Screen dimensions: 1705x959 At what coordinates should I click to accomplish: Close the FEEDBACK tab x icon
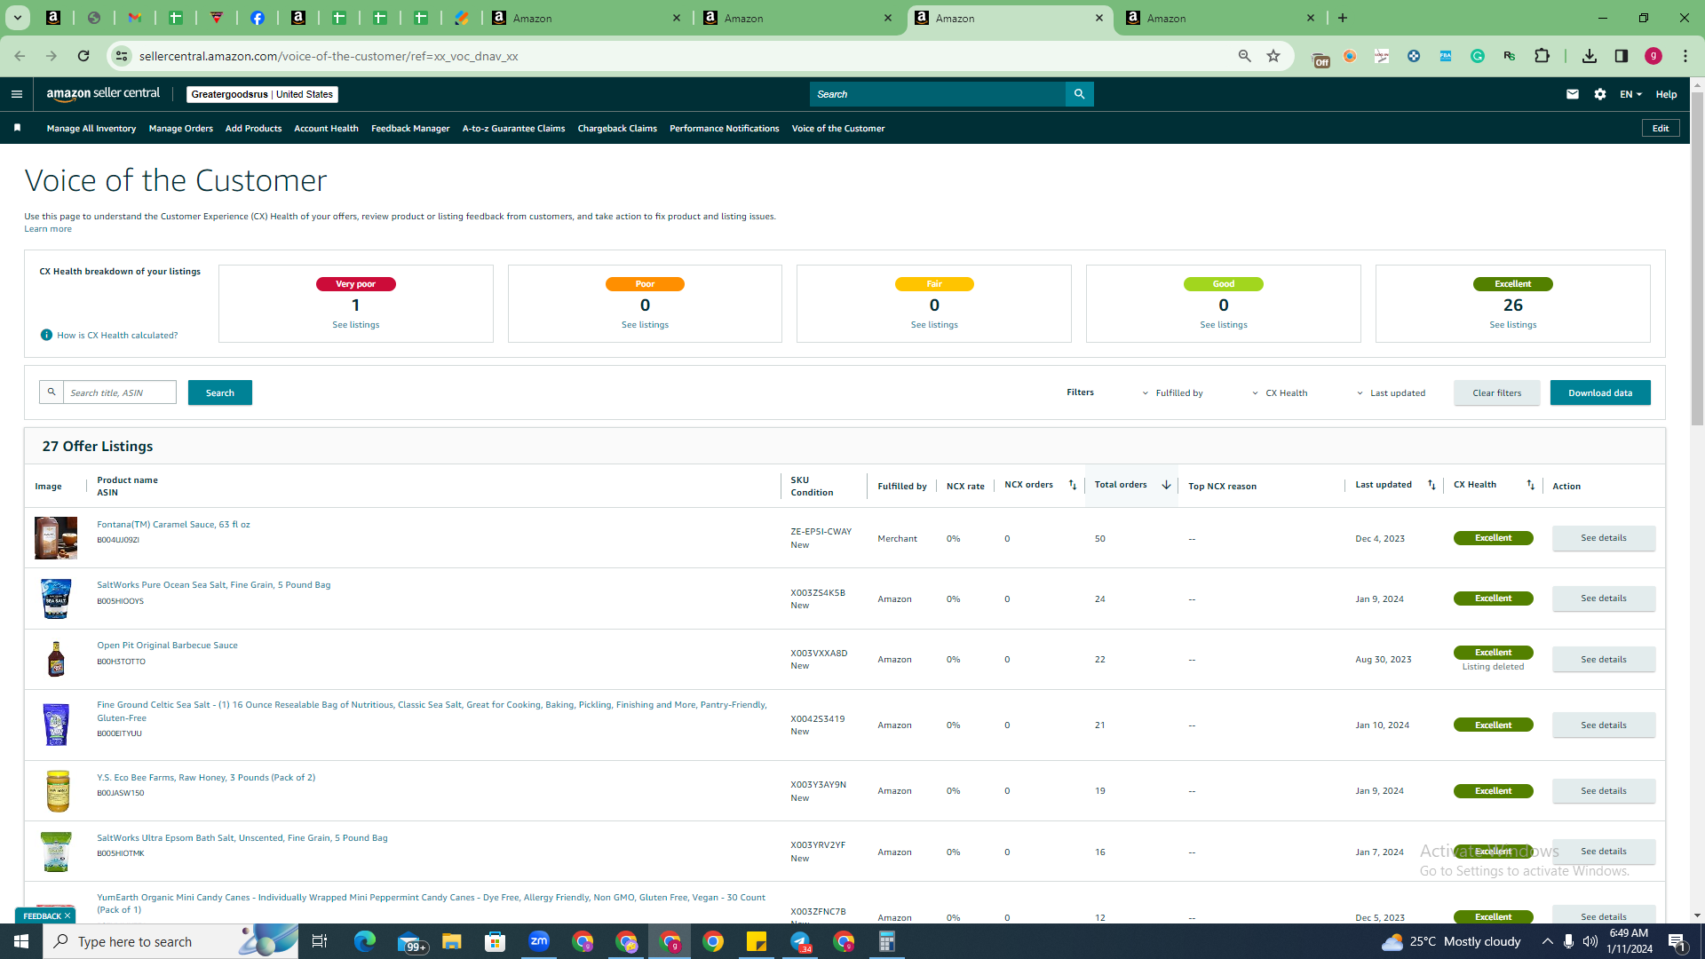tap(67, 915)
